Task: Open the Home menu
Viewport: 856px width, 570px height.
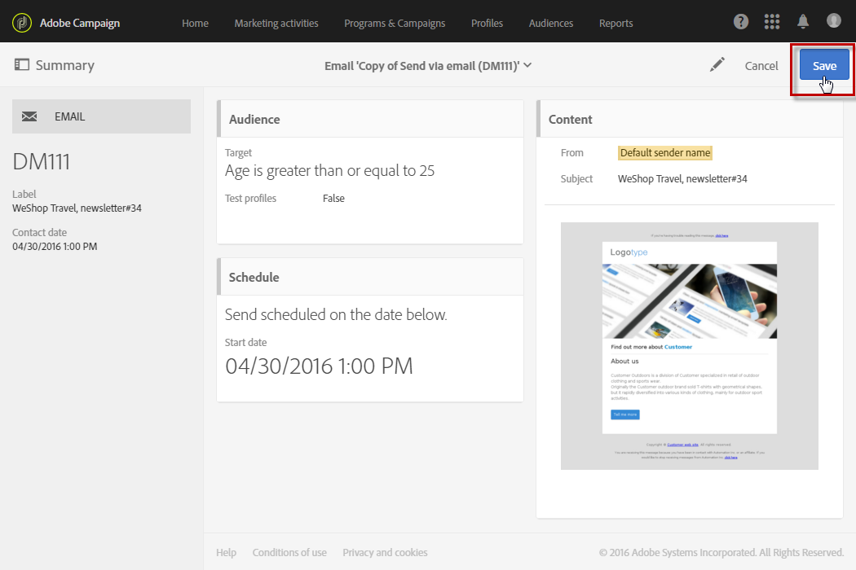Action: pyautogui.click(x=195, y=24)
